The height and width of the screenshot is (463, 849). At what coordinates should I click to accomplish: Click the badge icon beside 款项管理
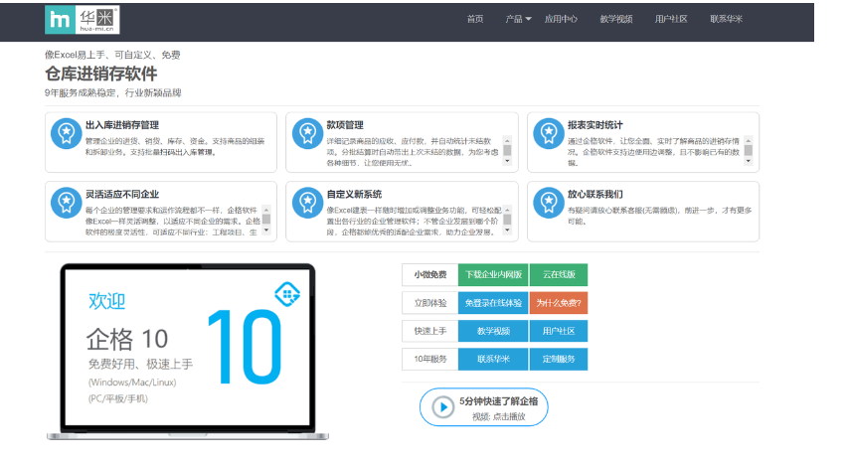(305, 132)
